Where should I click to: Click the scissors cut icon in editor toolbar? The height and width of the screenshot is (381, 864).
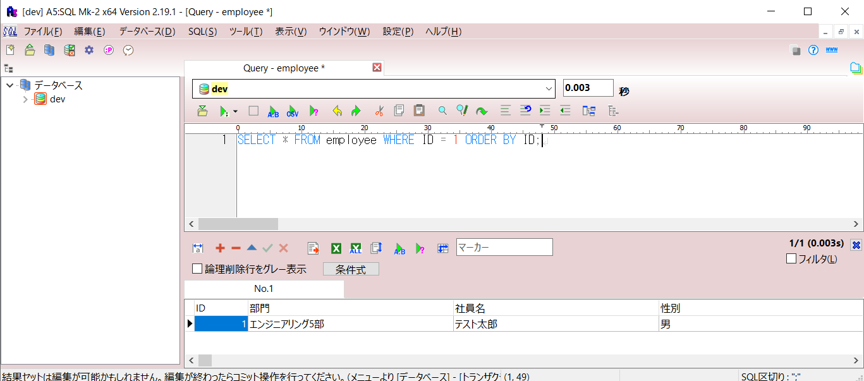point(379,111)
